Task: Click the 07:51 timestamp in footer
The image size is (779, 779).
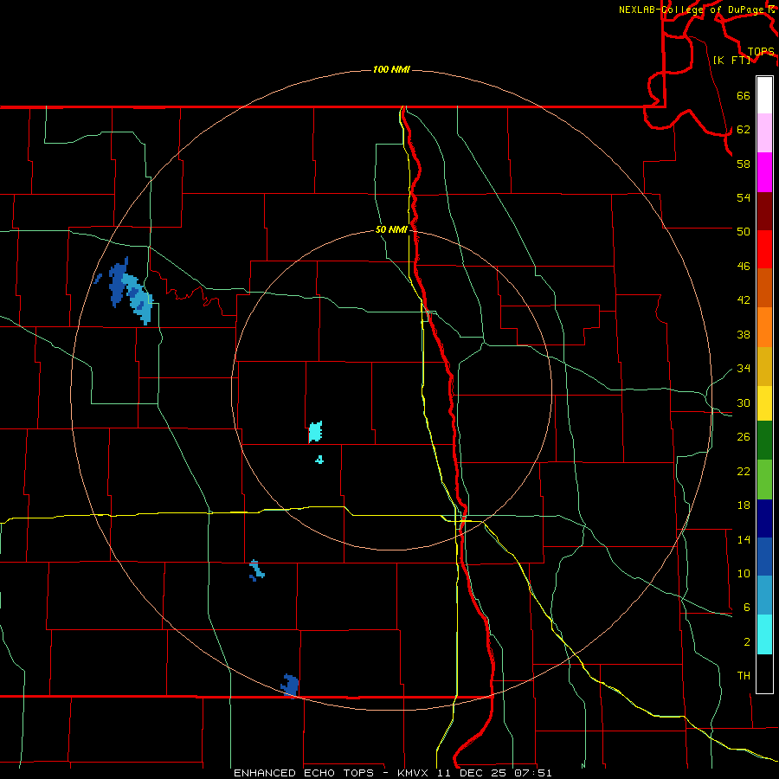Action: click(x=532, y=773)
